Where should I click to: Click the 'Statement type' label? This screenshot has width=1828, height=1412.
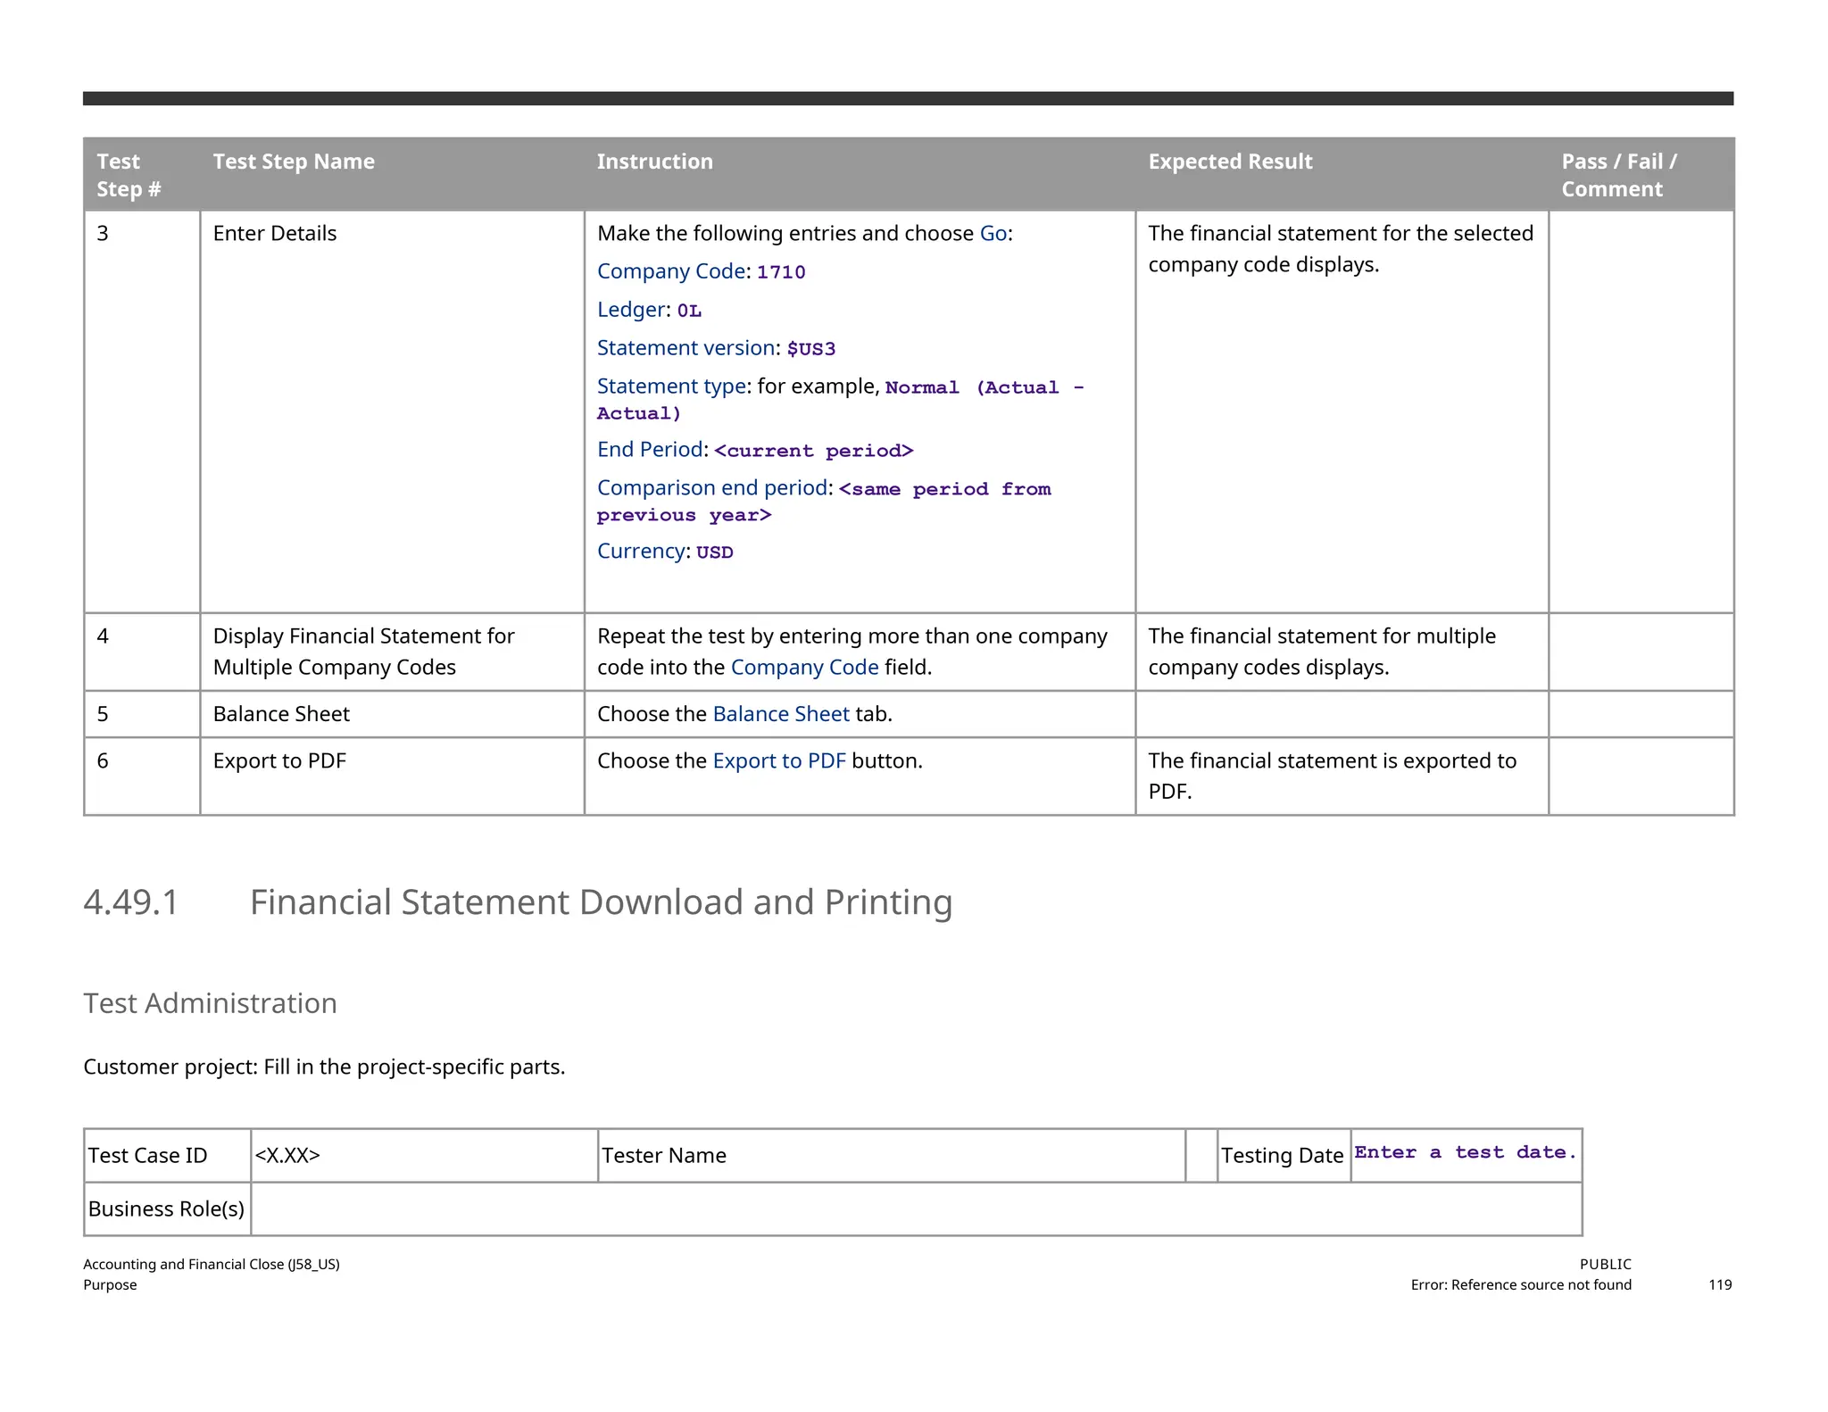[x=670, y=386]
